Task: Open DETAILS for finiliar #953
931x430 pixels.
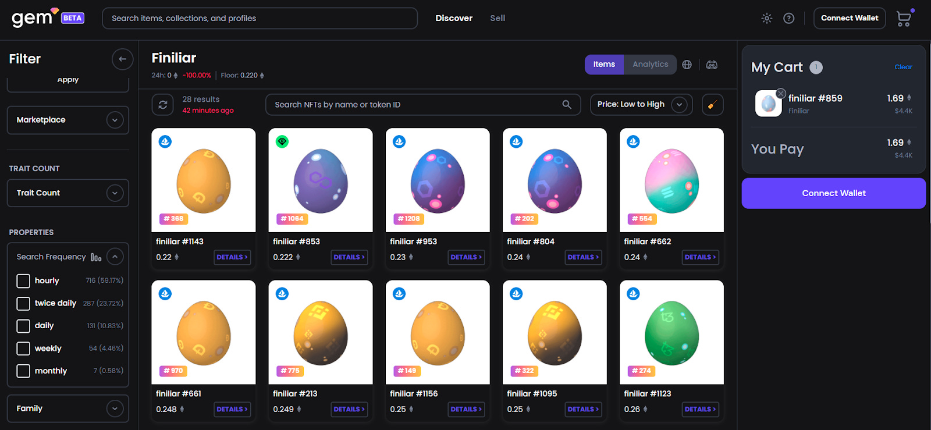Action: click(x=466, y=257)
